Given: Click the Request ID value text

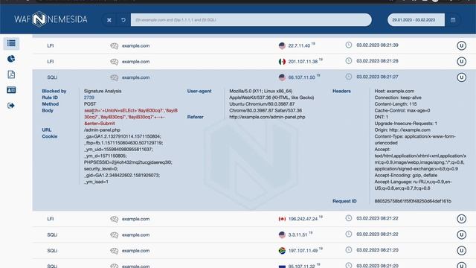Looking at the screenshot, I should [413, 201].
